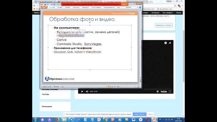The height and width of the screenshot is (122, 217).
Task: Adjust the PowerPoint zoom slider
Action: pyautogui.click(x=127, y=87)
